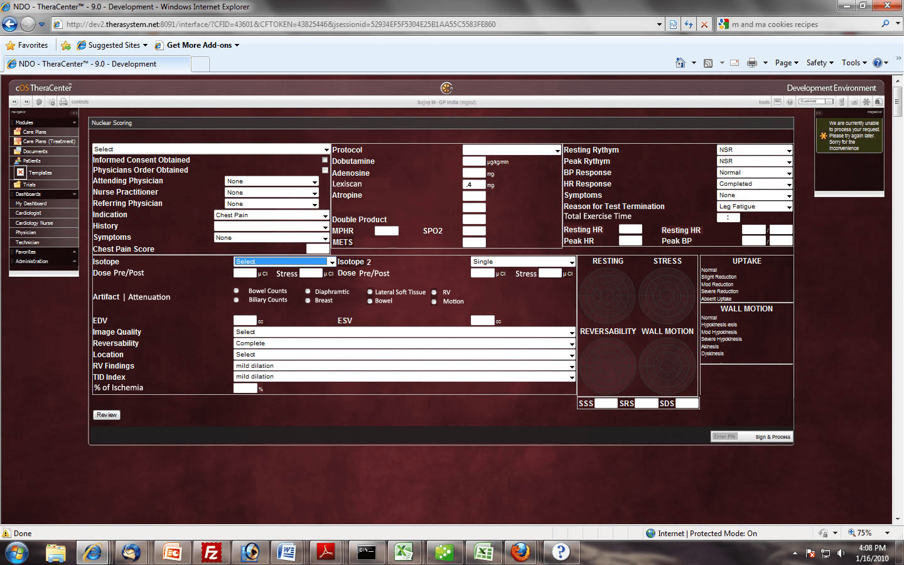Click the snowflake-shaped icon in tools bar
Screen dimensions: 904x565
point(866,102)
